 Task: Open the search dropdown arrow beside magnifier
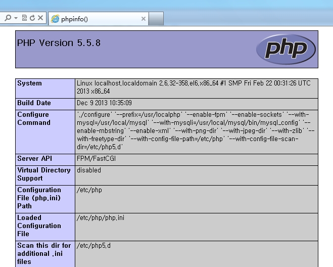point(16,18)
